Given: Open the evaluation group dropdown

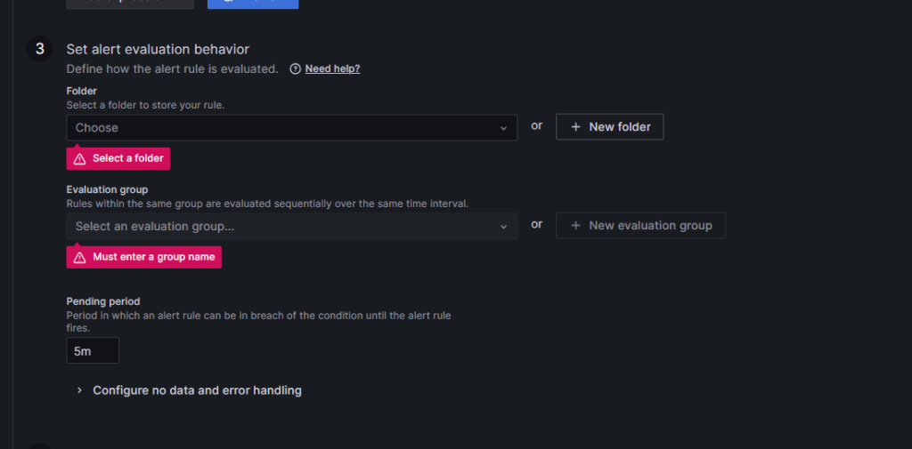Looking at the screenshot, I should (x=281, y=226).
